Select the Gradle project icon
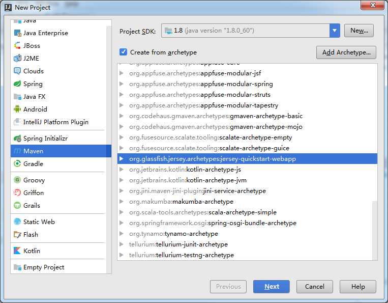Image resolution: width=388 pixels, height=303 pixels. pyautogui.click(x=17, y=164)
